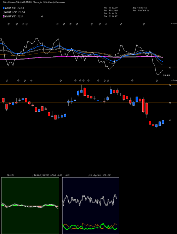Click the white DOW MT legend swatch
This screenshot has width=177, height=234.
coord(4,12)
